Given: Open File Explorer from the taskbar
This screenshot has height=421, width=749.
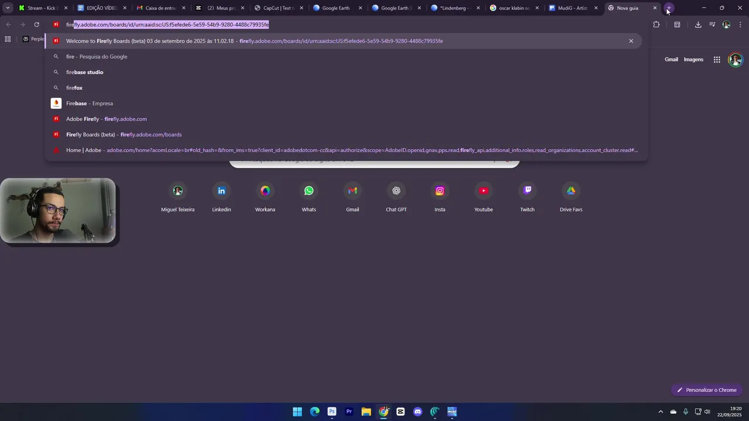Looking at the screenshot, I should click(x=366, y=412).
